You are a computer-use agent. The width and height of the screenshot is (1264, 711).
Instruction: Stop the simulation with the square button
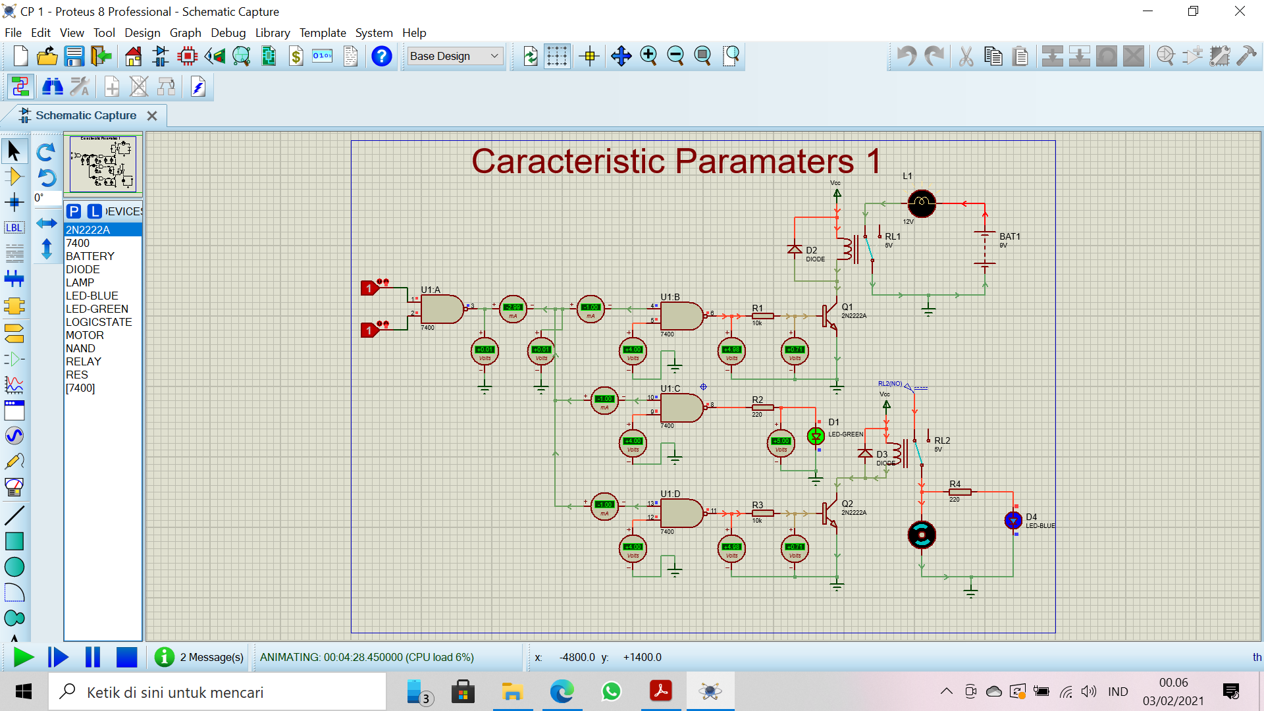[126, 656]
